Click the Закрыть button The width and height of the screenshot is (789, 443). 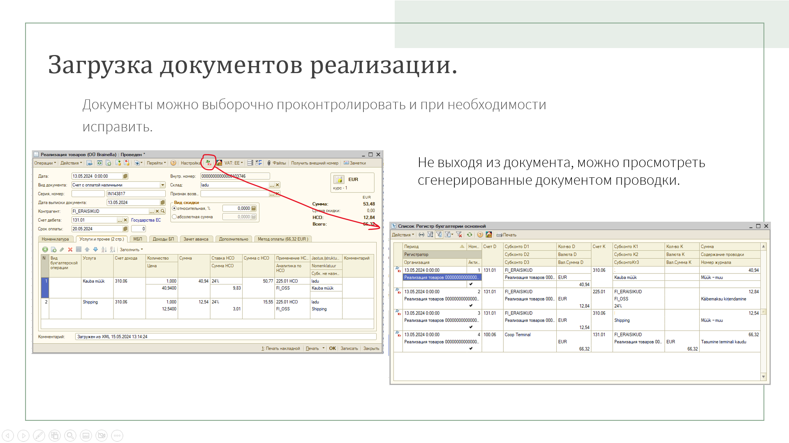click(x=371, y=349)
